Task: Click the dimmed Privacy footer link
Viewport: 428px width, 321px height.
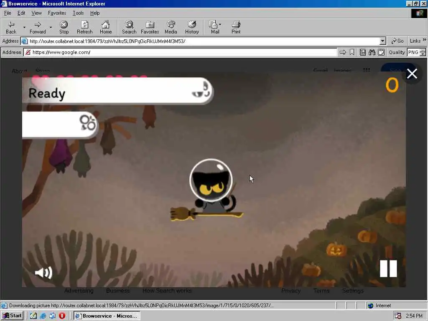Action: pyautogui.click(x=291, y=291)
